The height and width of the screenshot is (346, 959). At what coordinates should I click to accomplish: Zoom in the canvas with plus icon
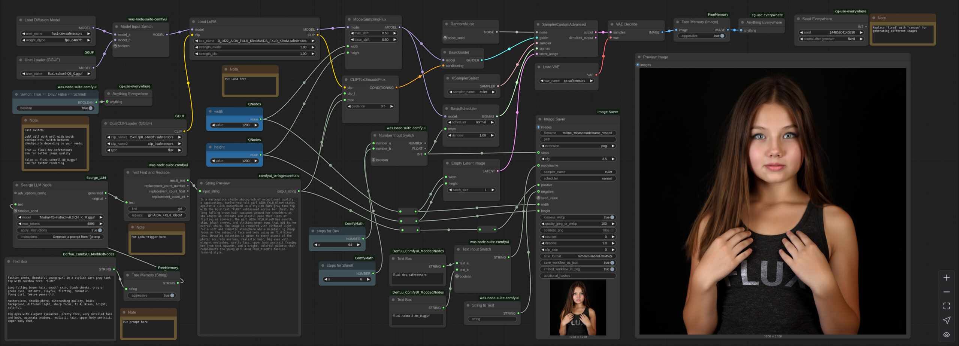[x=947, y=278]
